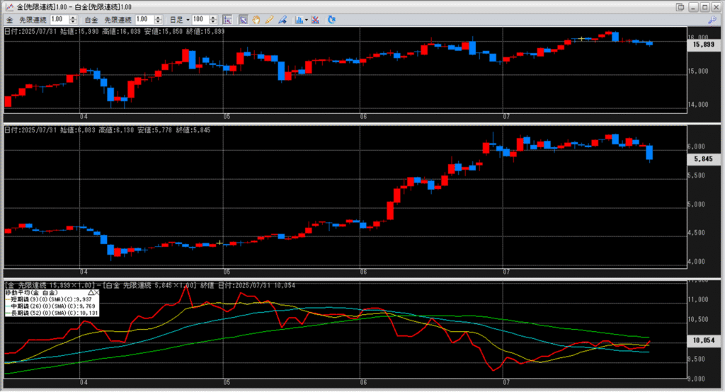This screenshot has width=725, height=392.
Task: Activate the hand pan tool
Action: [256, 20]
